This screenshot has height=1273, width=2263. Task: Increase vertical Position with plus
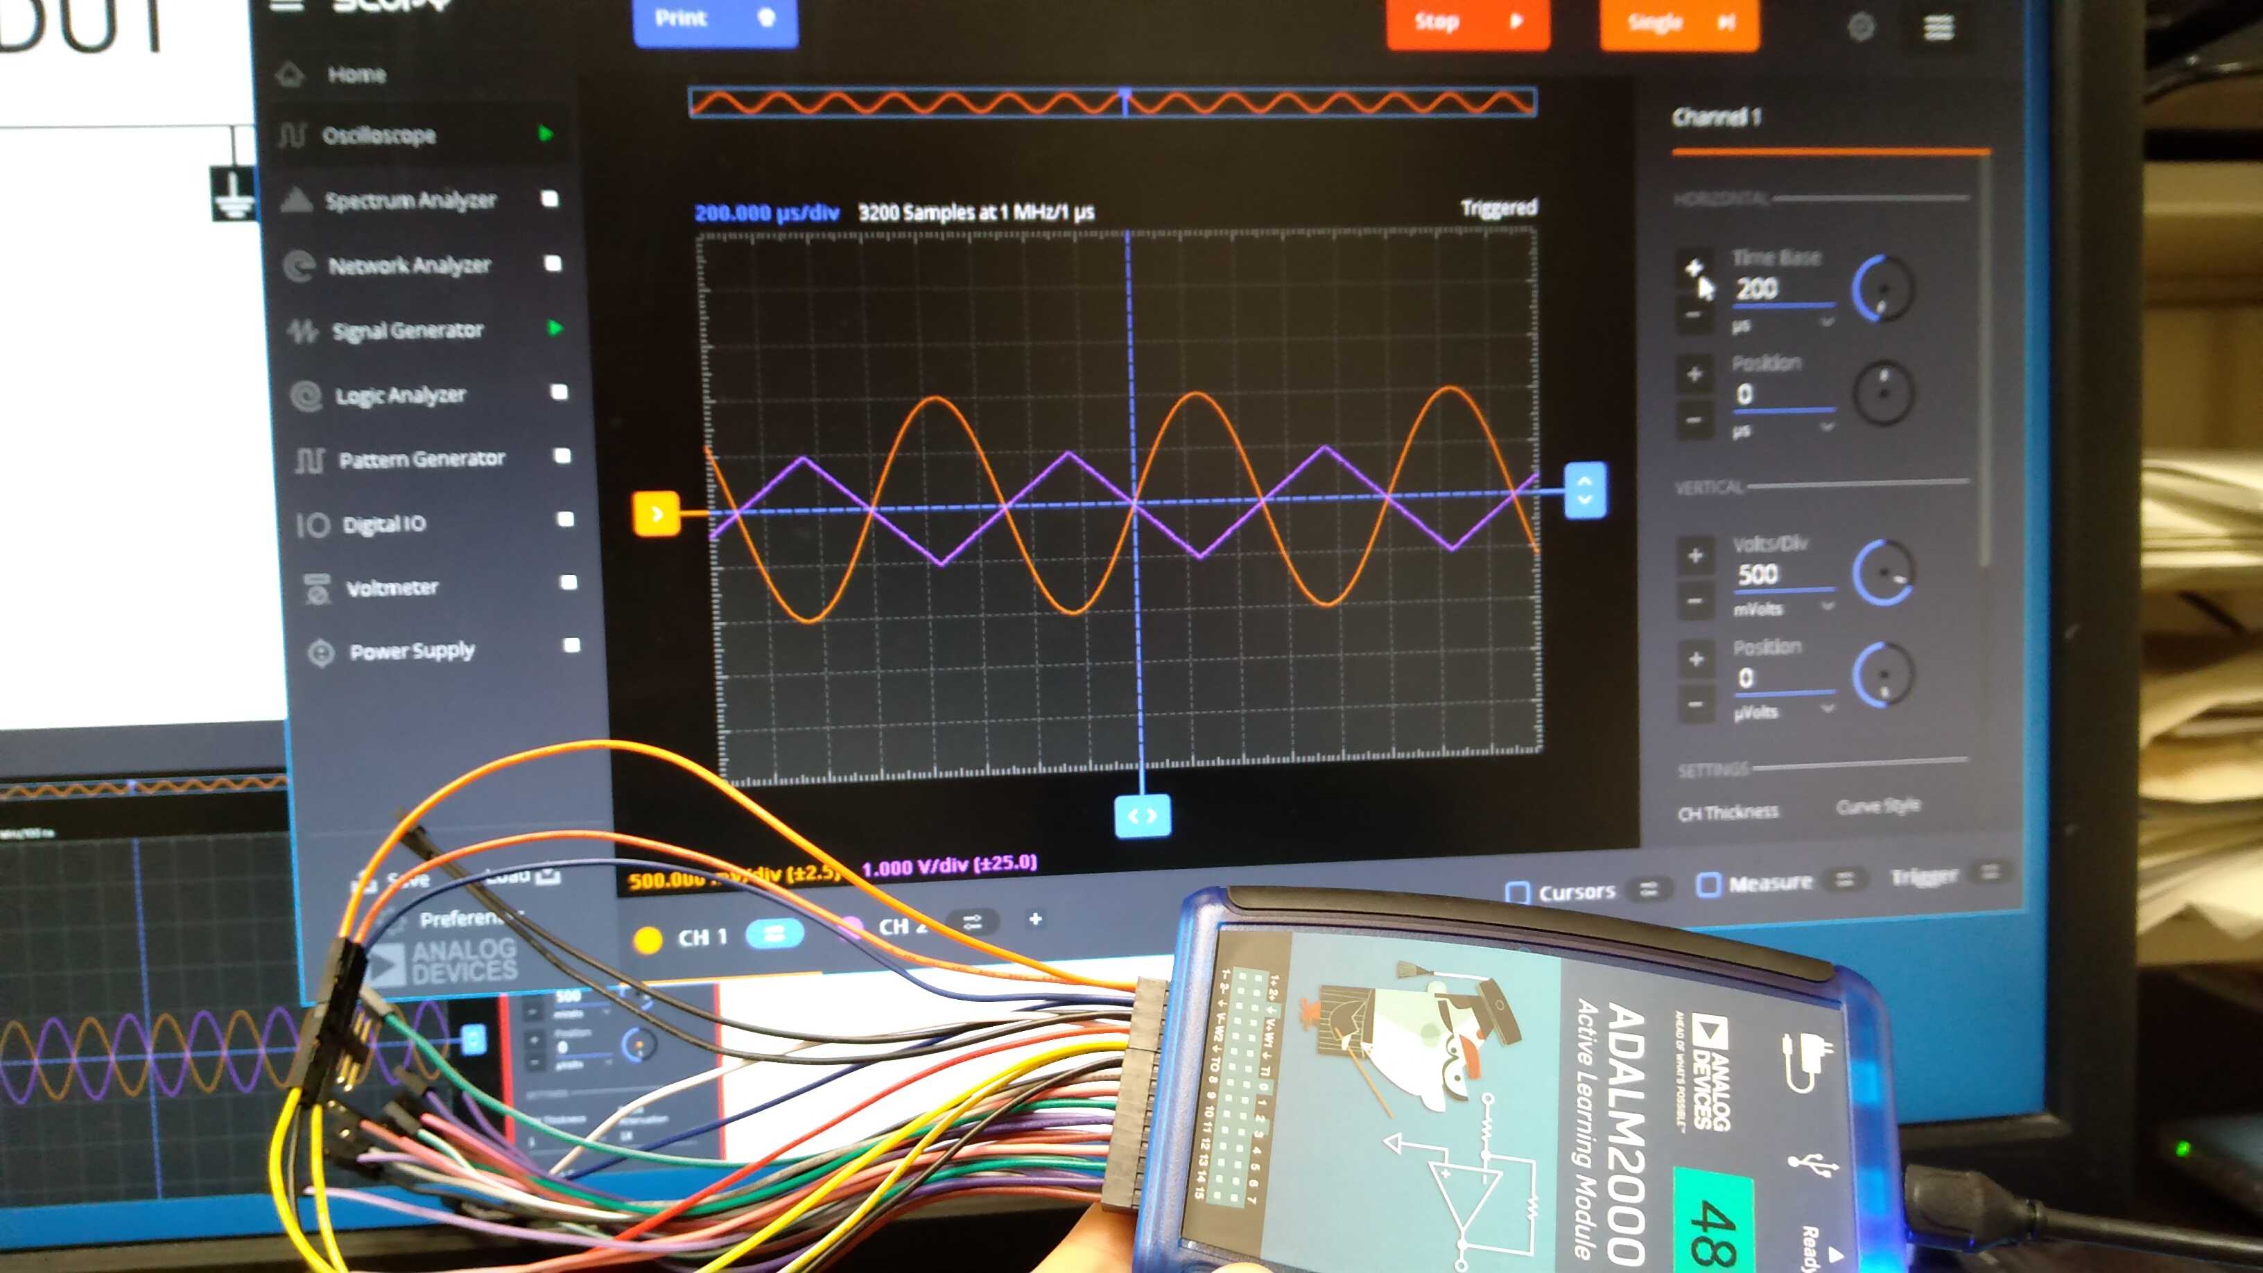coord(1697,659)
